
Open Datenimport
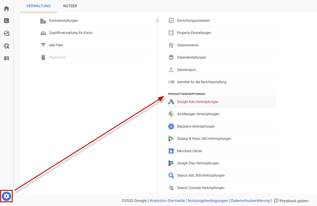[x=221, y=70]
